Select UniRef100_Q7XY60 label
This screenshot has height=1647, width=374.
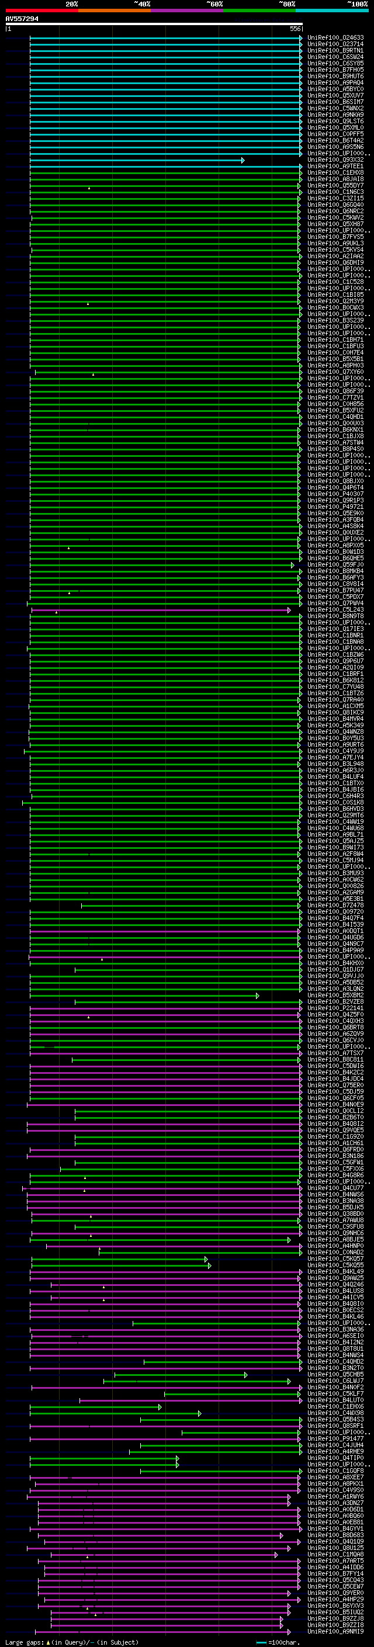(335, 372)
